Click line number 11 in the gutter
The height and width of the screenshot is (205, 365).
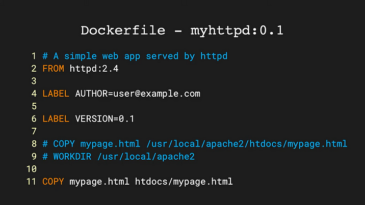click(31, 181)
